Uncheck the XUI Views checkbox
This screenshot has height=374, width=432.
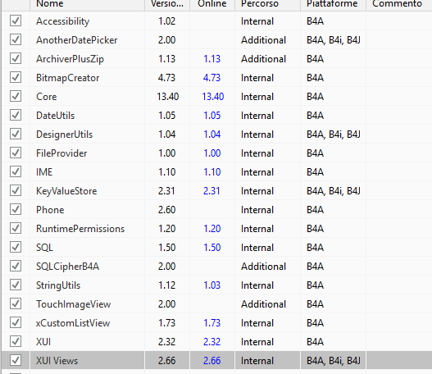(16, 360)
